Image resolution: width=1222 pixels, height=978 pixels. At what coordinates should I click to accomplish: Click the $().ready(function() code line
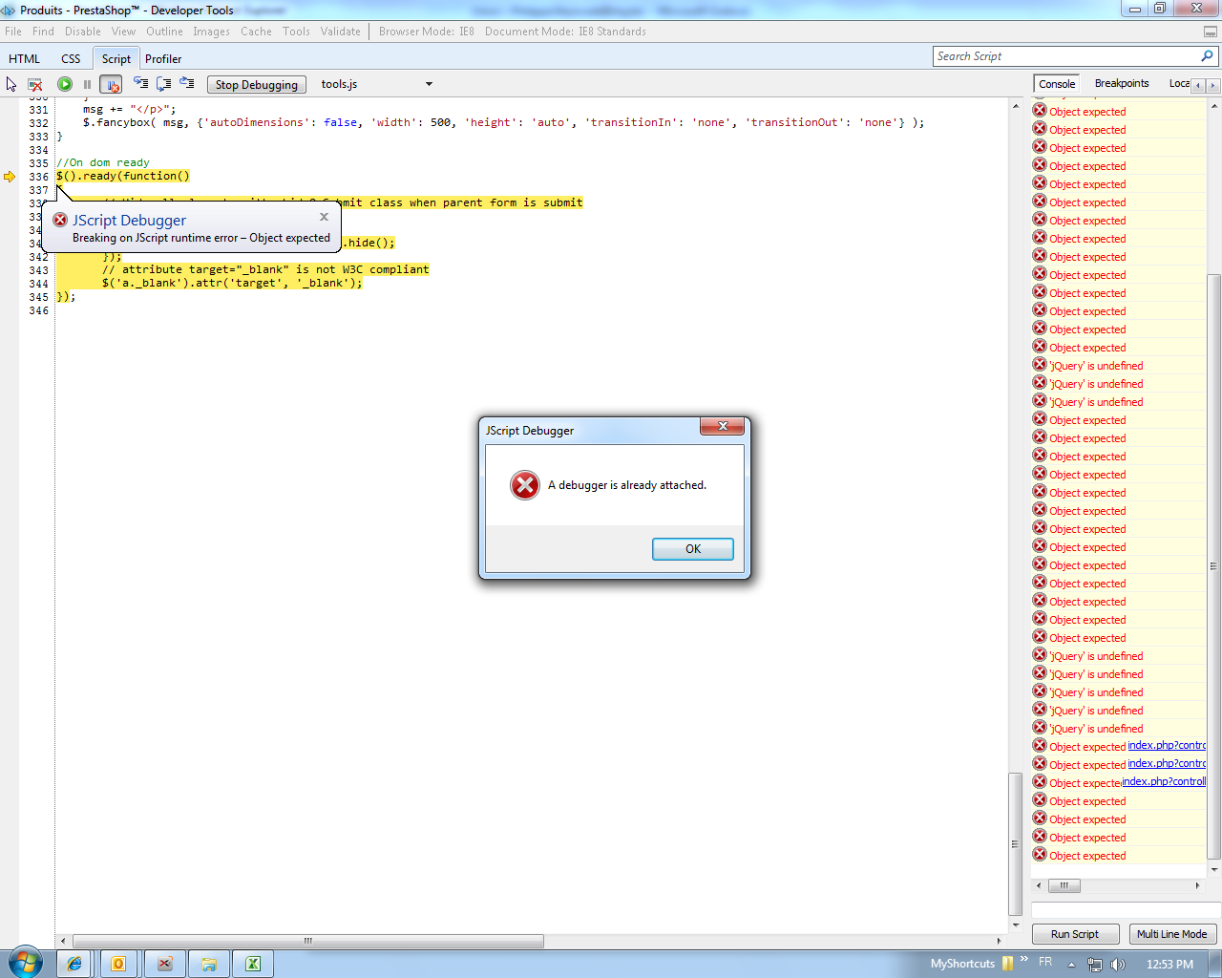(123, 176)
